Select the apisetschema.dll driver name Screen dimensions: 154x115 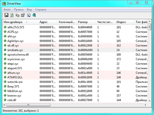coord(18,54)
